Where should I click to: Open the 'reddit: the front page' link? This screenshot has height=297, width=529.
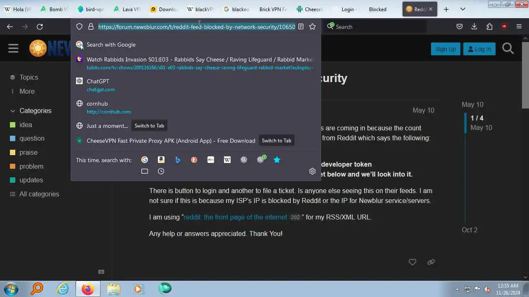point(235,217)
